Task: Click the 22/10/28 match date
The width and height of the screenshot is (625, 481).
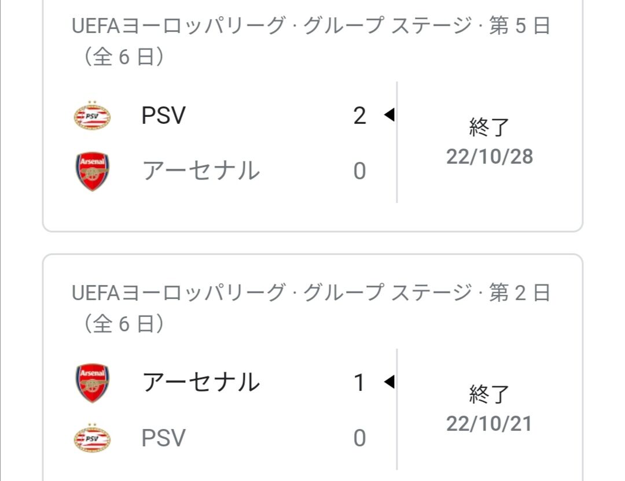Action: click(490, 157)
